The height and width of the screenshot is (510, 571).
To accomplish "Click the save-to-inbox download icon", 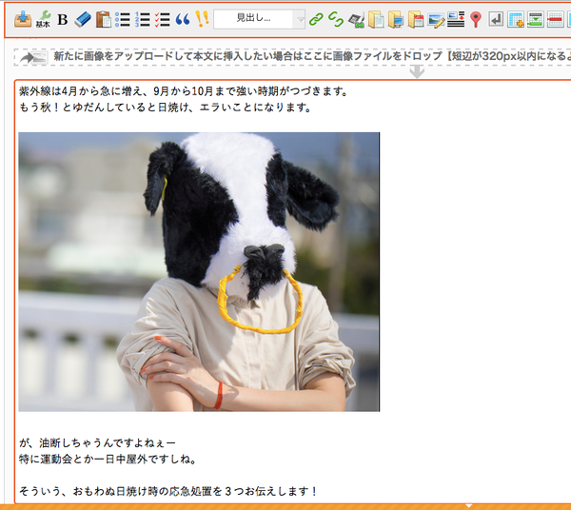I will coord(23,19).
